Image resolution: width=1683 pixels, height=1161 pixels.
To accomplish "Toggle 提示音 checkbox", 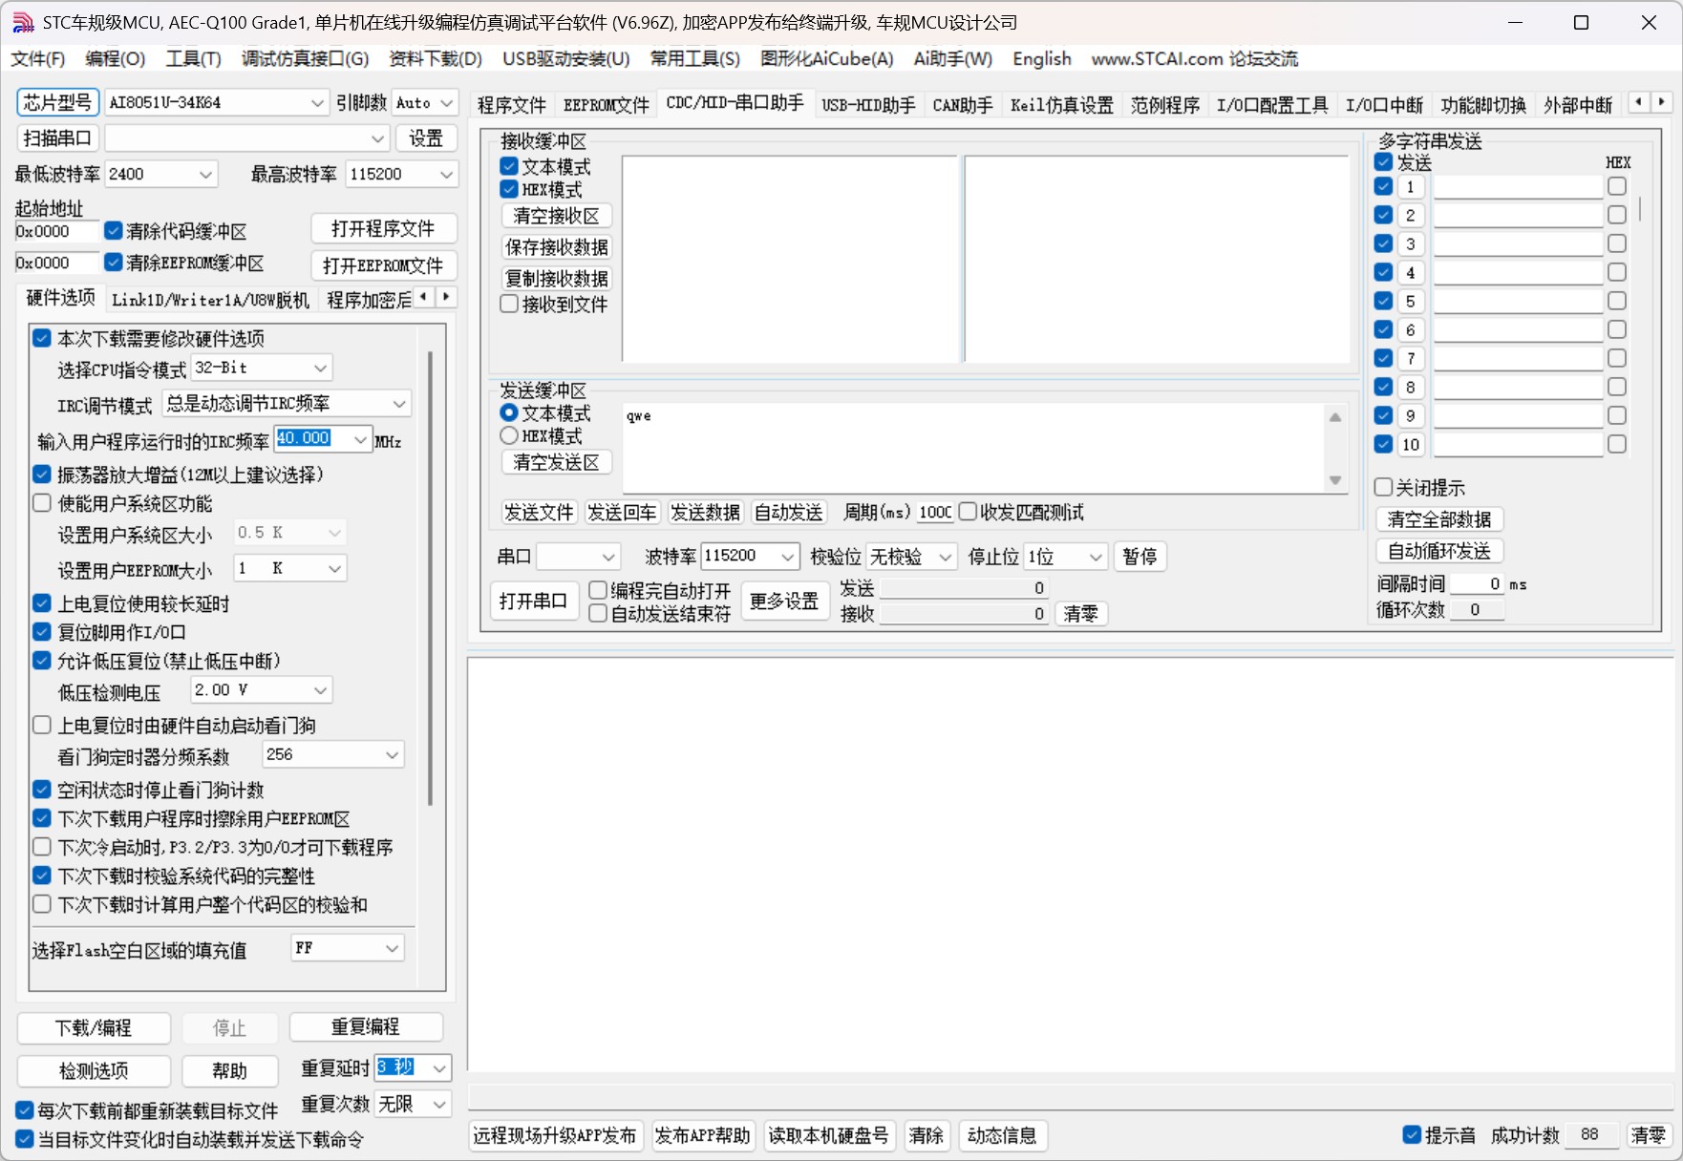I will pos(1412,1134).
